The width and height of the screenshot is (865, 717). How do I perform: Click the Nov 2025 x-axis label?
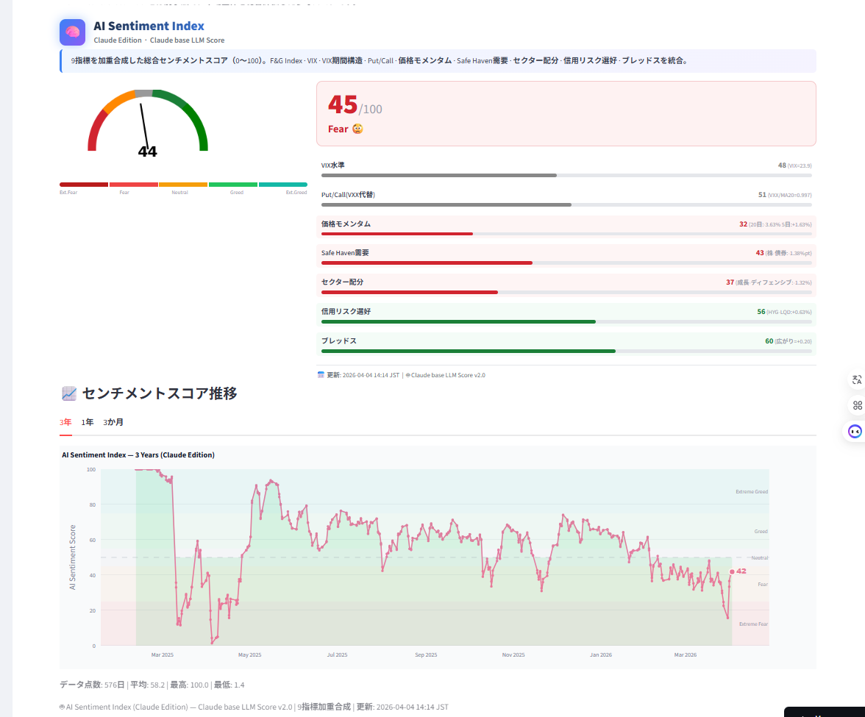coord(513,655)
